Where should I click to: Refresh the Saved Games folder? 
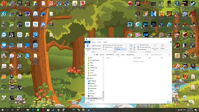coord(148,55)
